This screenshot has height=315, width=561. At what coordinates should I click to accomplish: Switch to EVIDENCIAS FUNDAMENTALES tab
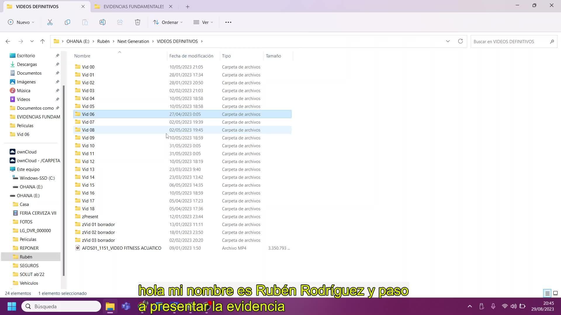(133, 6)
